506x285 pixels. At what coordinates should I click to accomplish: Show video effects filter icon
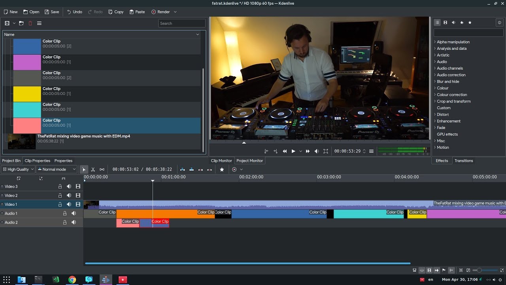(446, 23)
